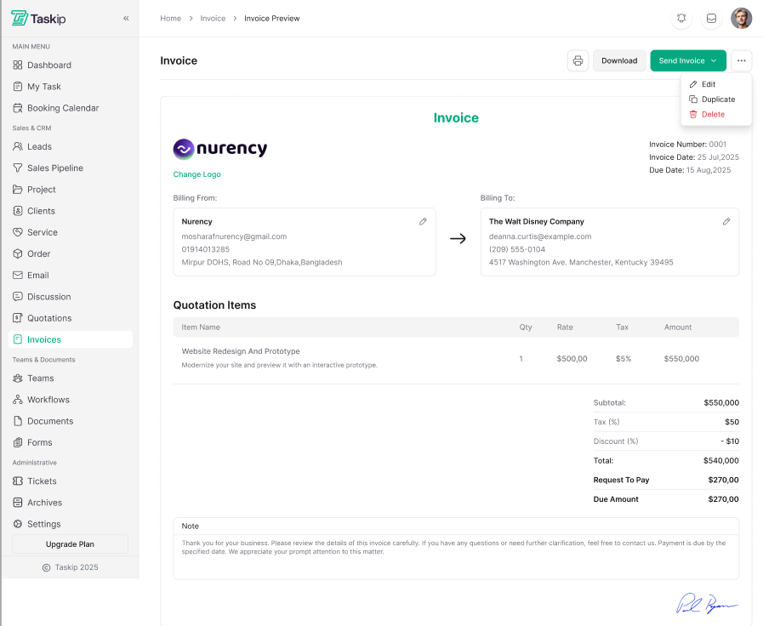
Task: Click the three-dot more options button
Action: [x=742, y=60]
